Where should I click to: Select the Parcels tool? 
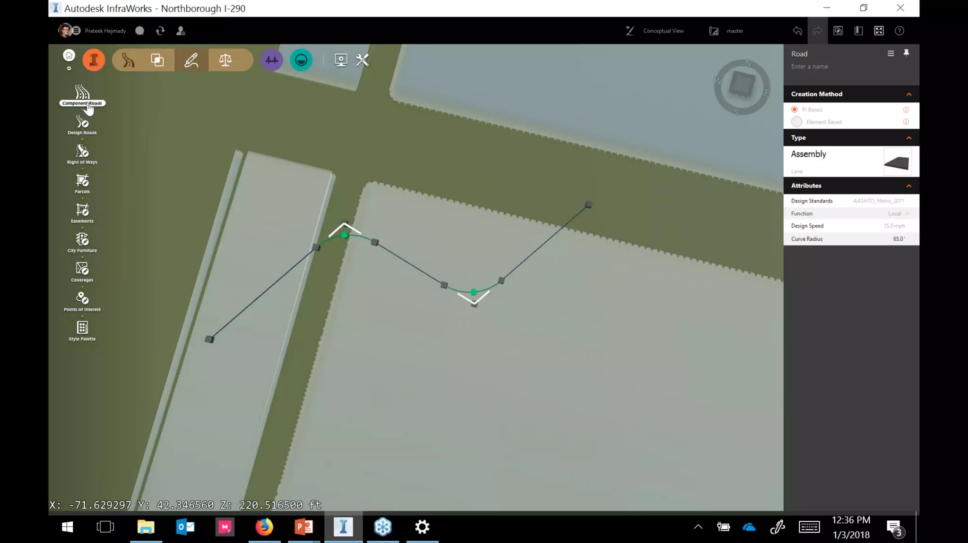(82, 184)
